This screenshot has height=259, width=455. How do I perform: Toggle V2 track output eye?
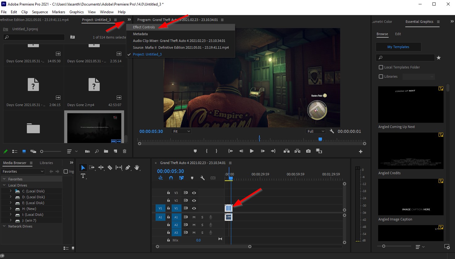point(194,200)
